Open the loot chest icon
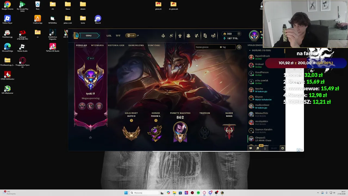The height and width of the screenshot is (196, 348). coord(188,36)
